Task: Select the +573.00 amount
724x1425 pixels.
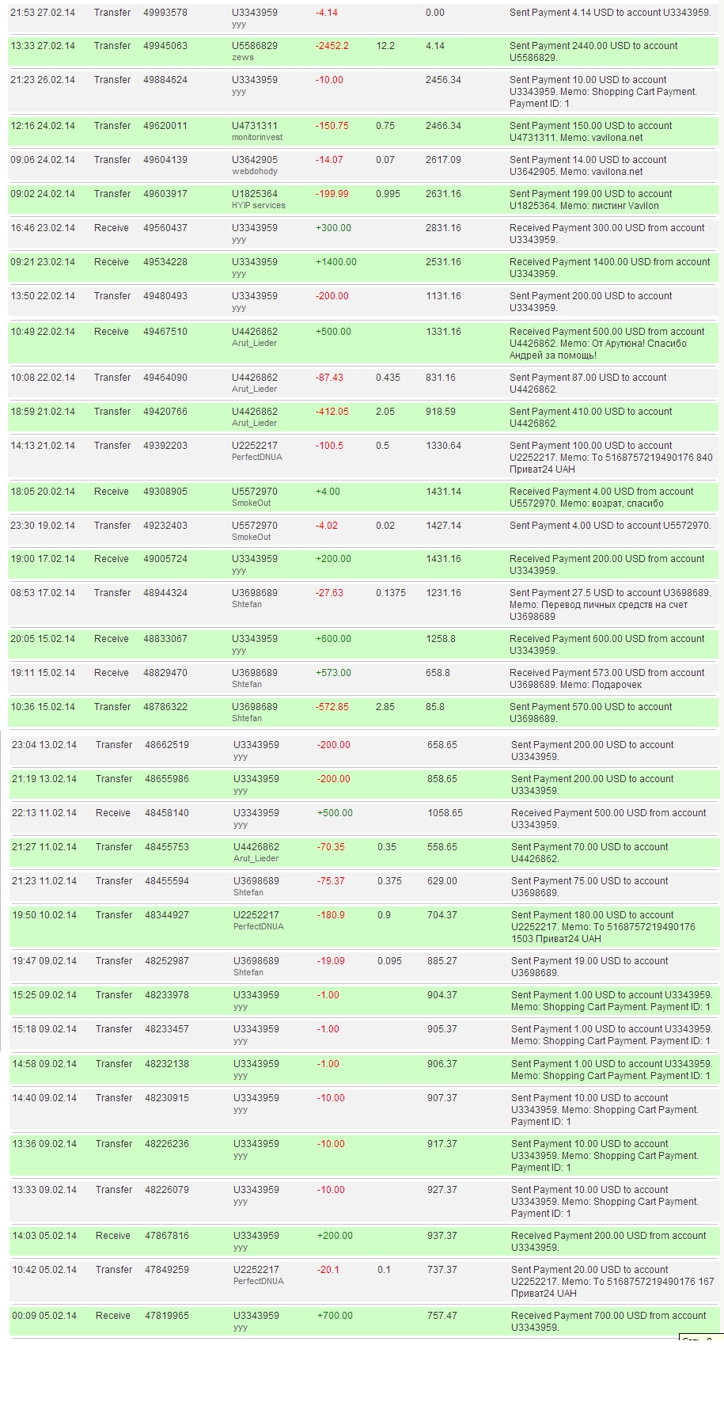Action: 333,673
